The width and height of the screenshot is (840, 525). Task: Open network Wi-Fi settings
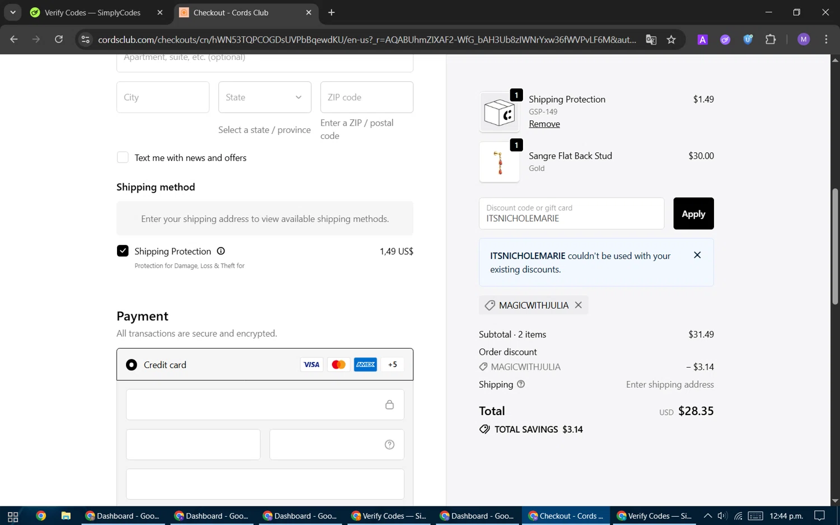(x=739, y=516)
